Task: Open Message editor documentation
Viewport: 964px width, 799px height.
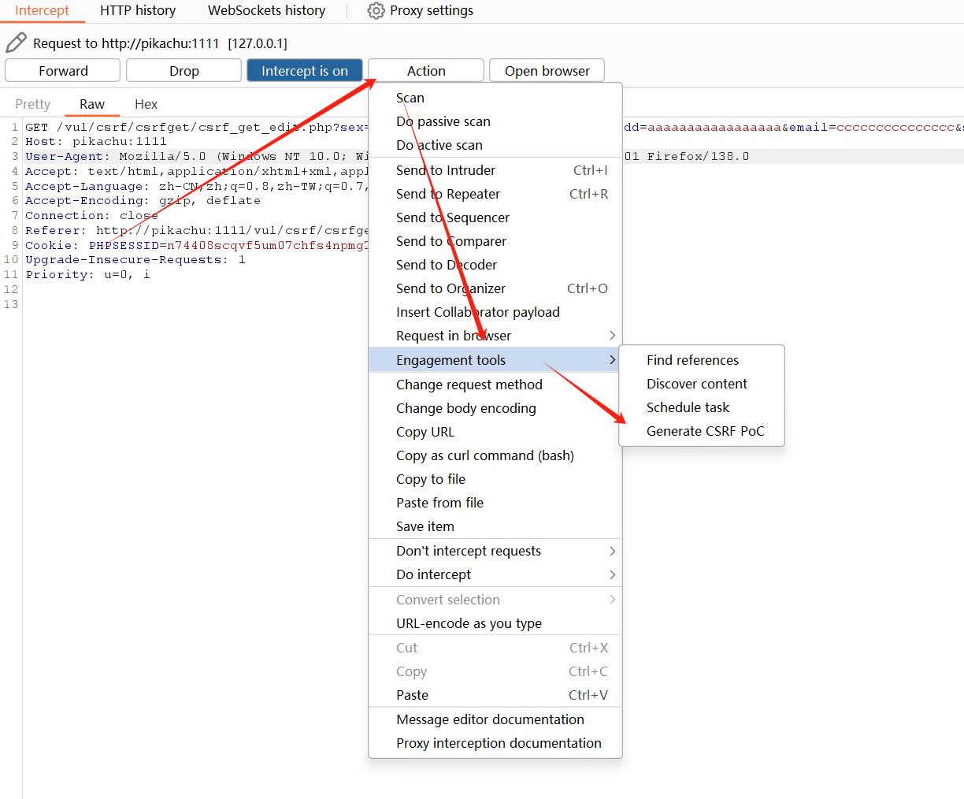Action: coord(495,719)
